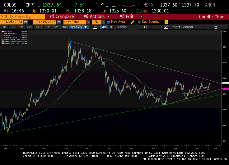Click the double-left collapse arrows icon
This screenshot has width=229, height=165.
tap(145, 27)
